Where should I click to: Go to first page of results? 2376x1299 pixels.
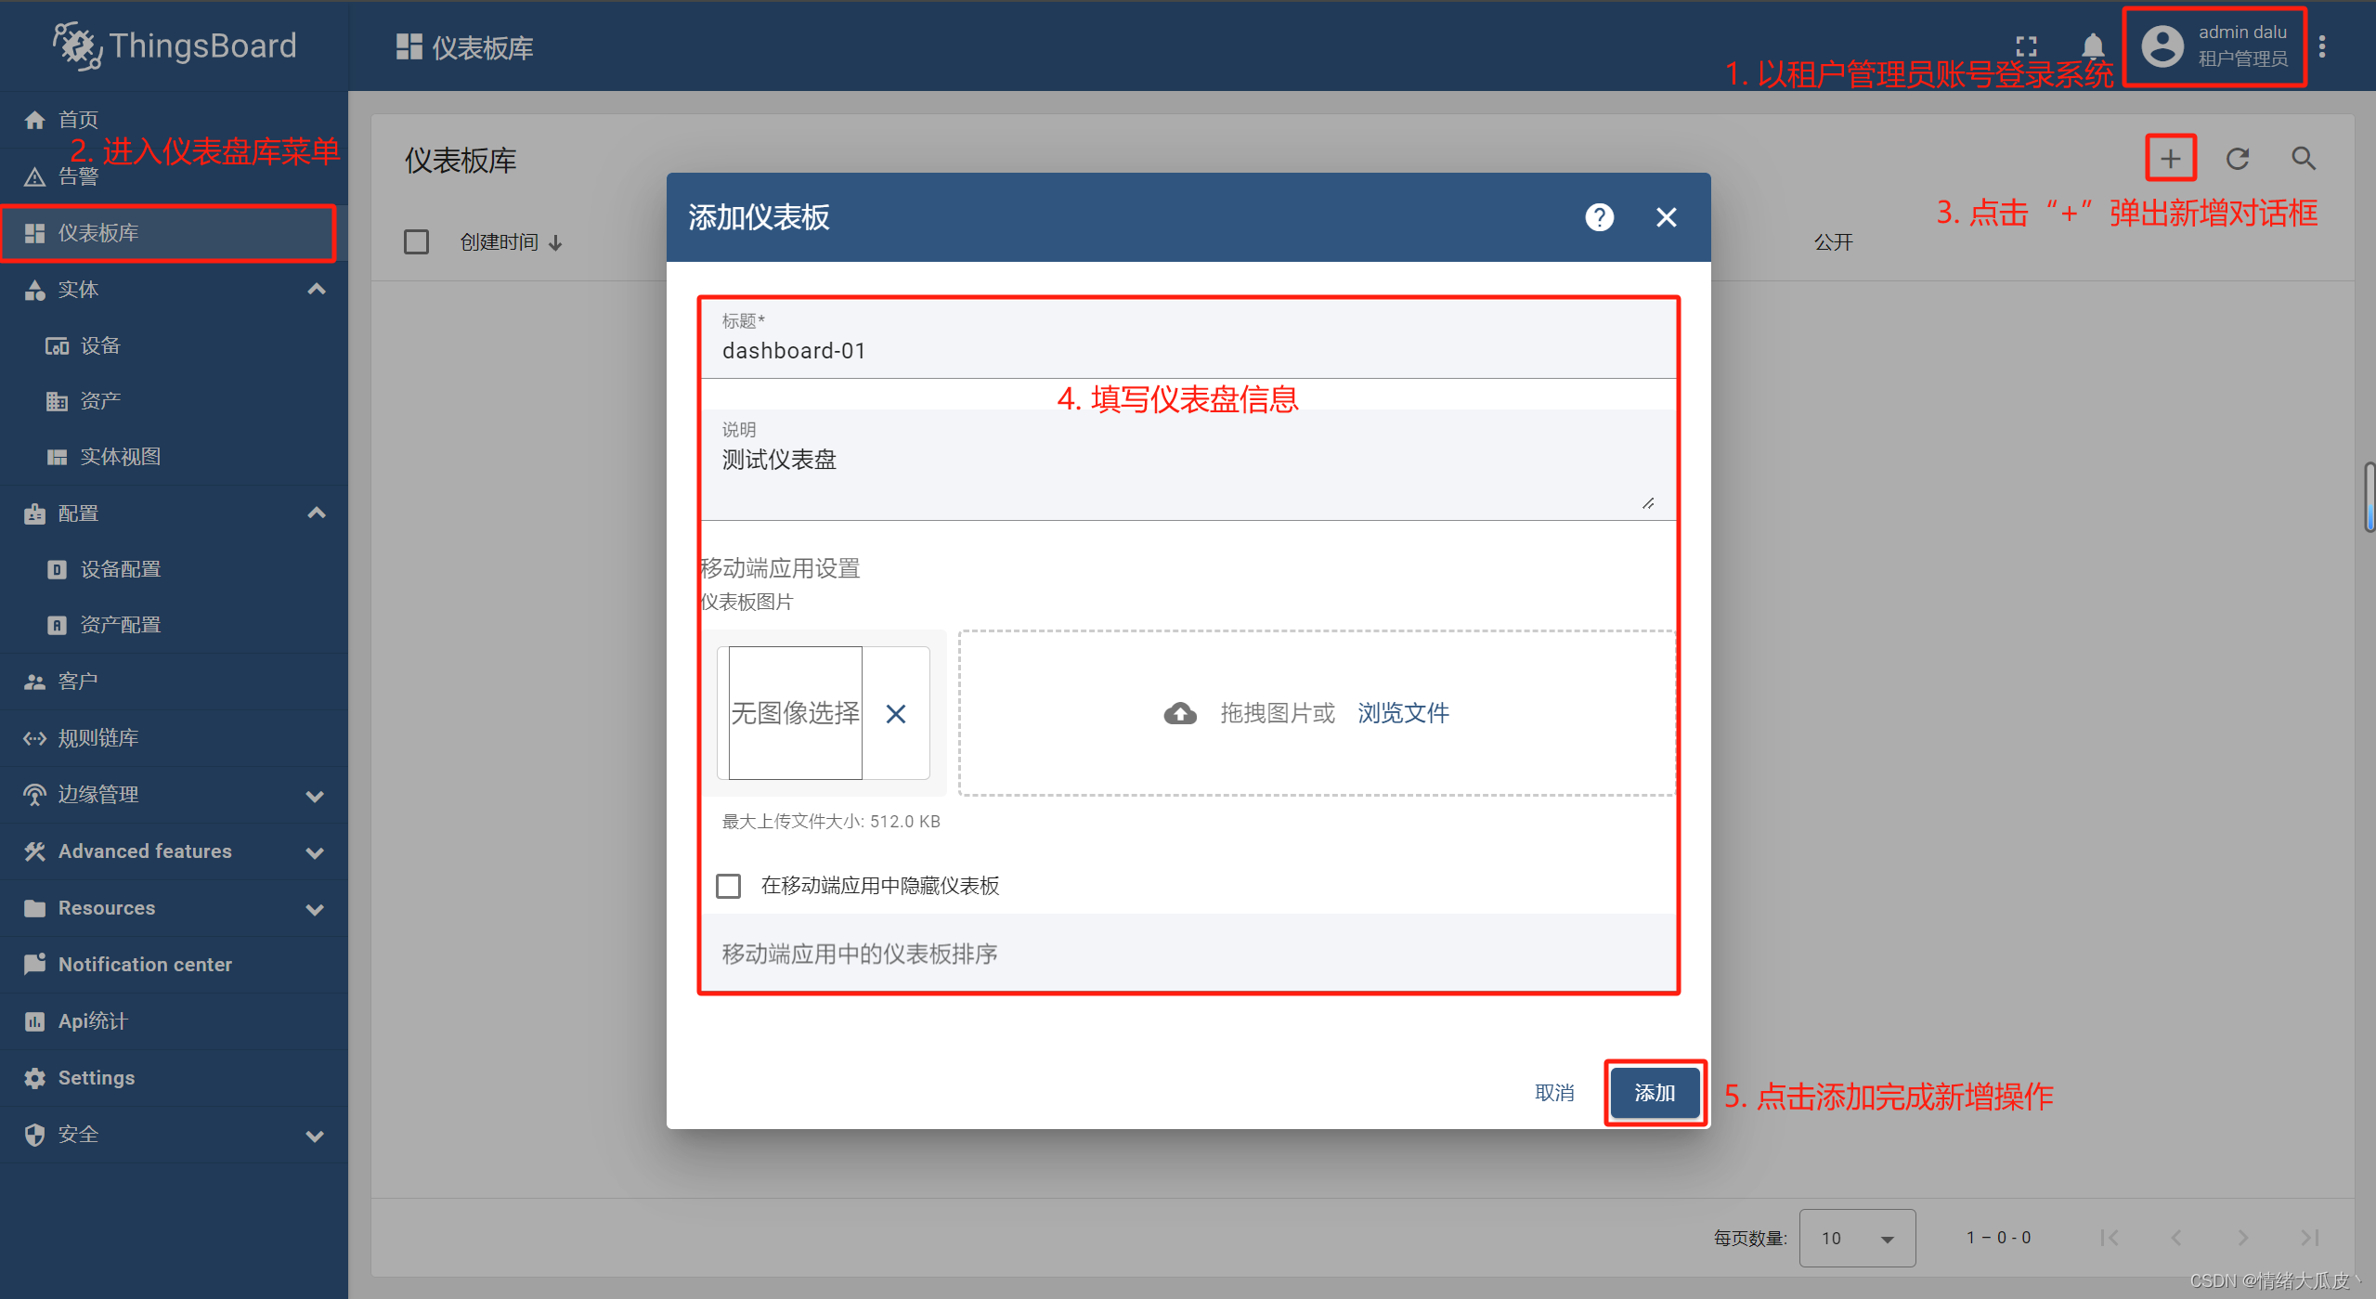[2110, 1238]
